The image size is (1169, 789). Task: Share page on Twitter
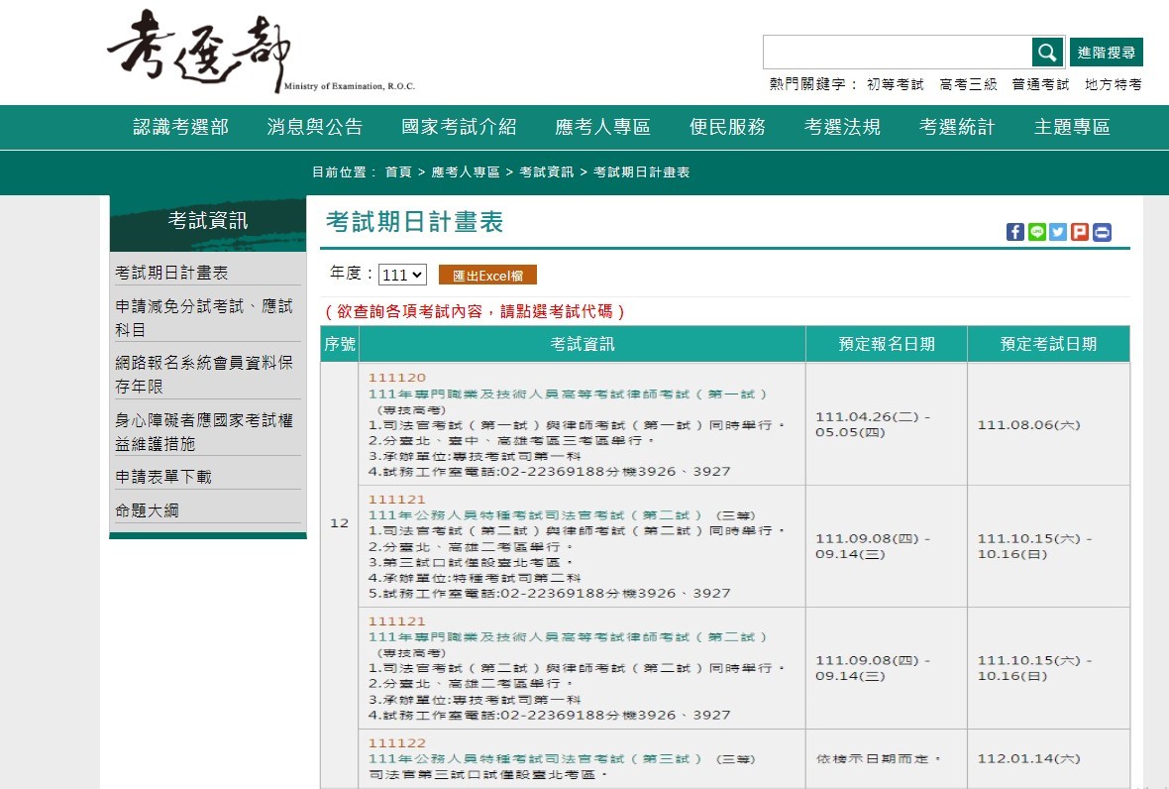(1058, 232)
